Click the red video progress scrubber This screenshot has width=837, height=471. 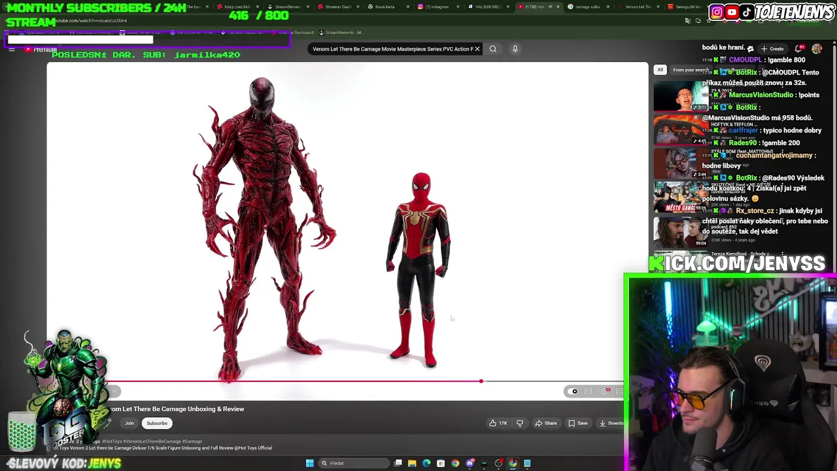pyautogui.click(x=481, y=381)
